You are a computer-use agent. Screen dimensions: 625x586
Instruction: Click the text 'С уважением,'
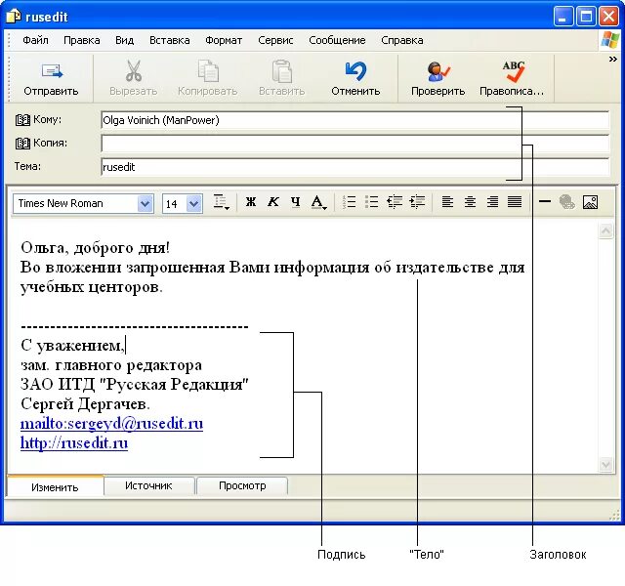[72, 345]
